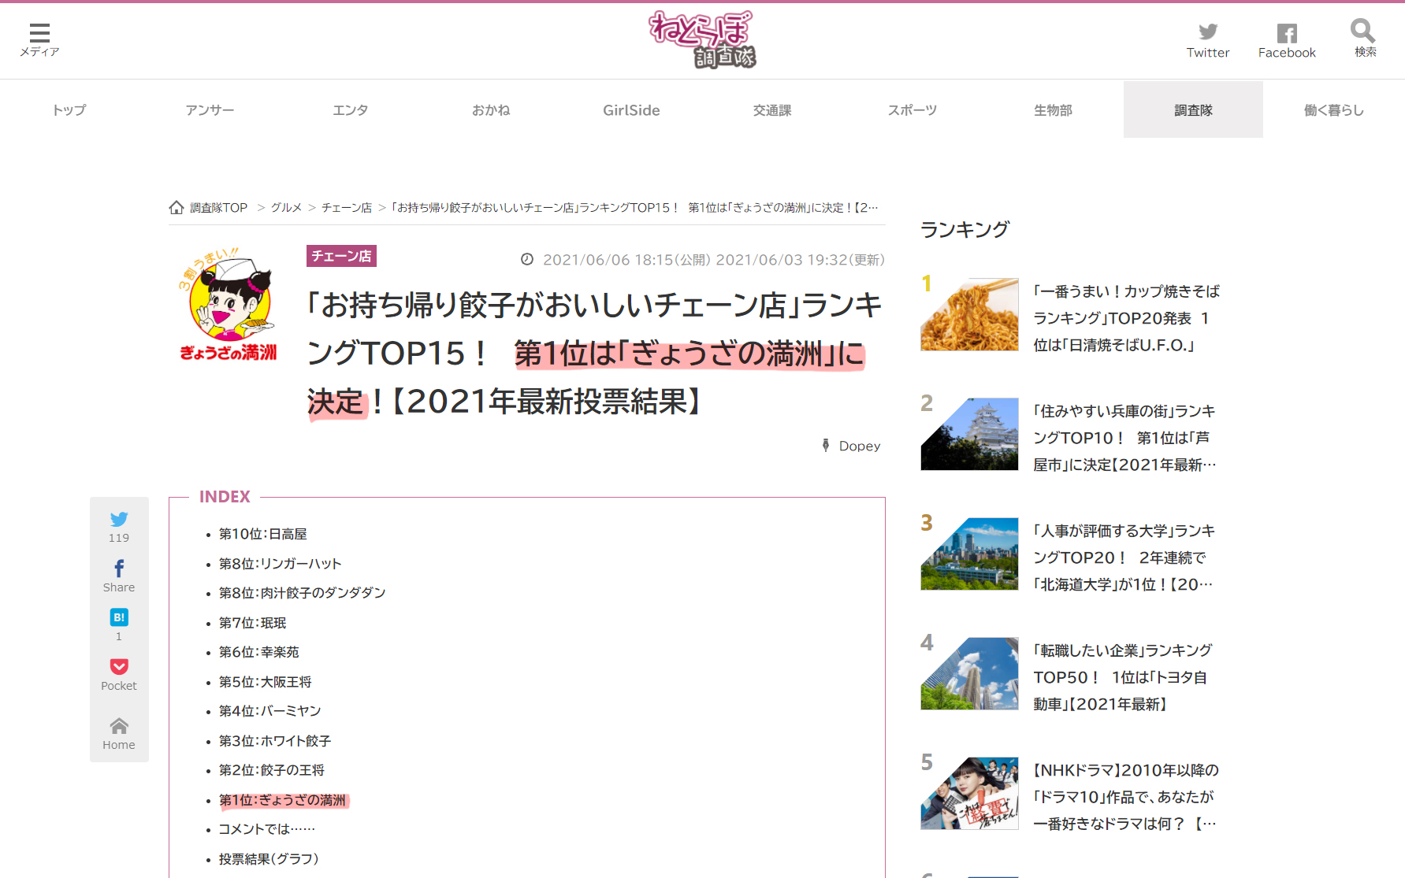This screenshot has width=1405, height=878.
Task: Open the カップ焼きそば TOP20 ranking article
Action: click(x=1127, y=318)
